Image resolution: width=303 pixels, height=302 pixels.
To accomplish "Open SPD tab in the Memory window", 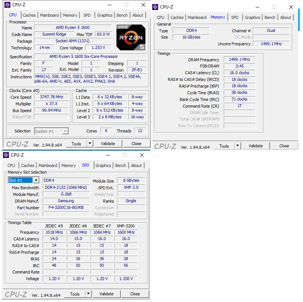I will [235, 17].
